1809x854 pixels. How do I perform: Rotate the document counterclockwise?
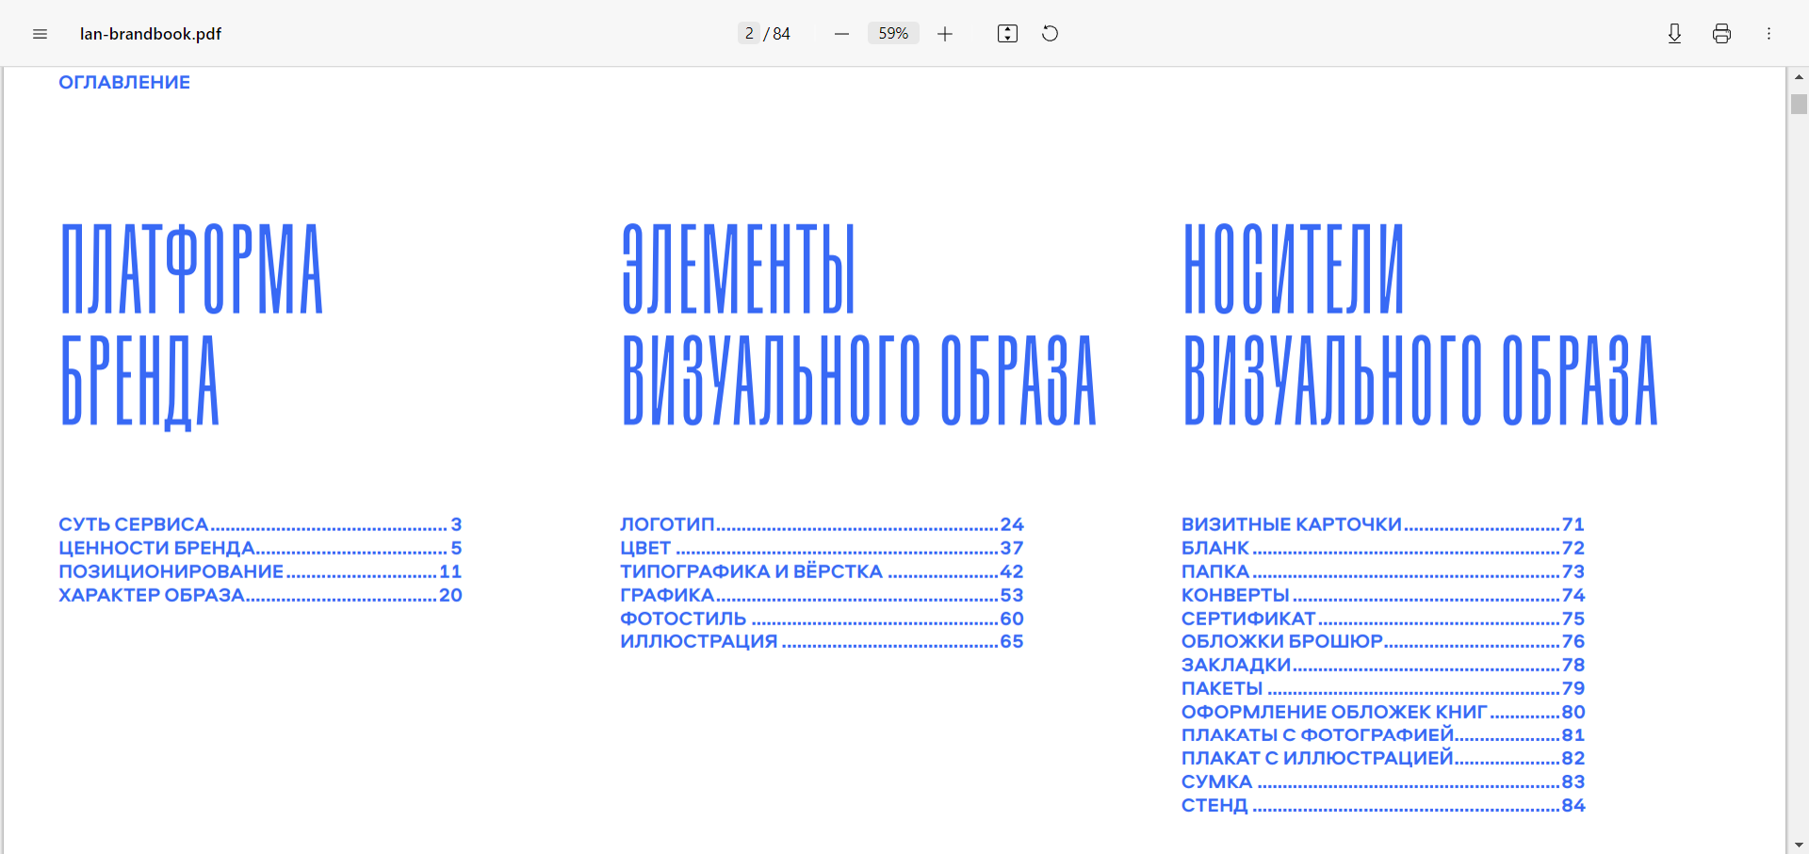(x=1051, y=34)
